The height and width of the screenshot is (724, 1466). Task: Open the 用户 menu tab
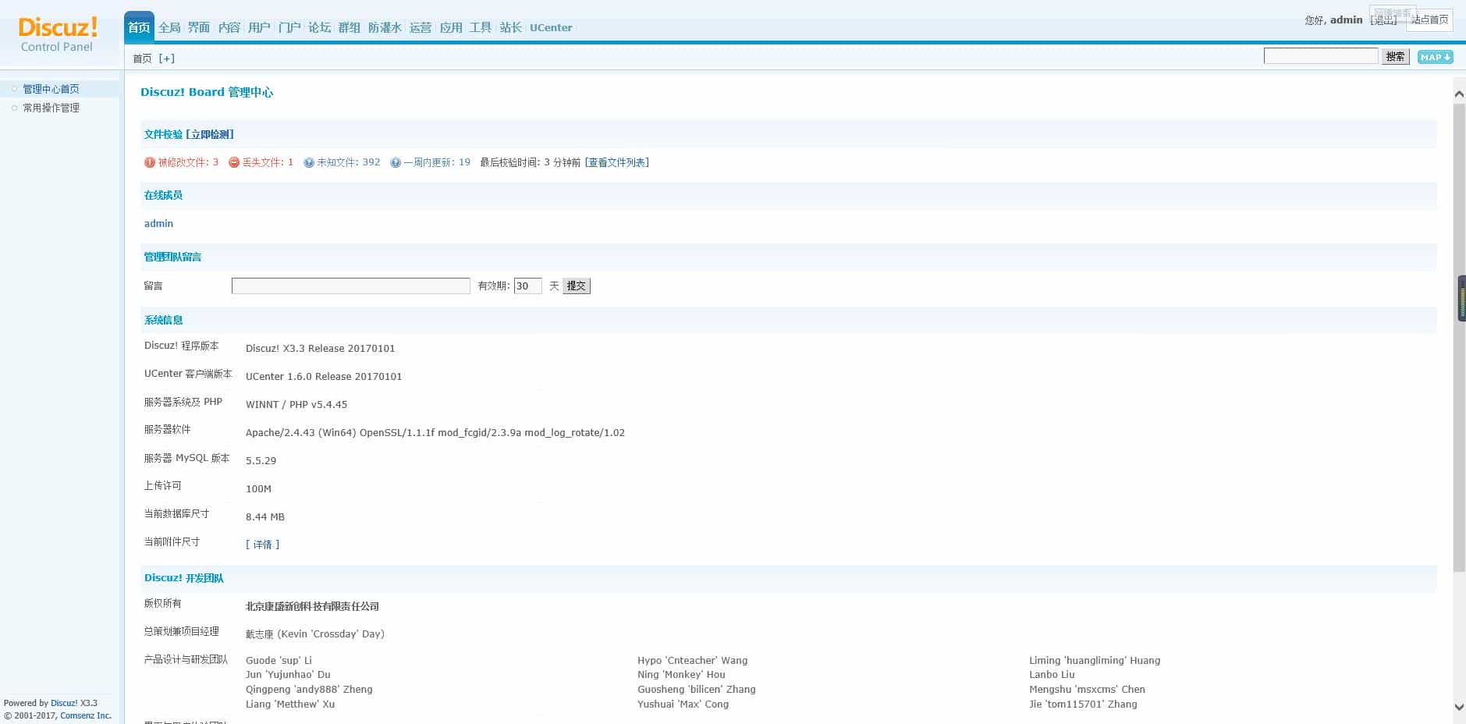259,27
